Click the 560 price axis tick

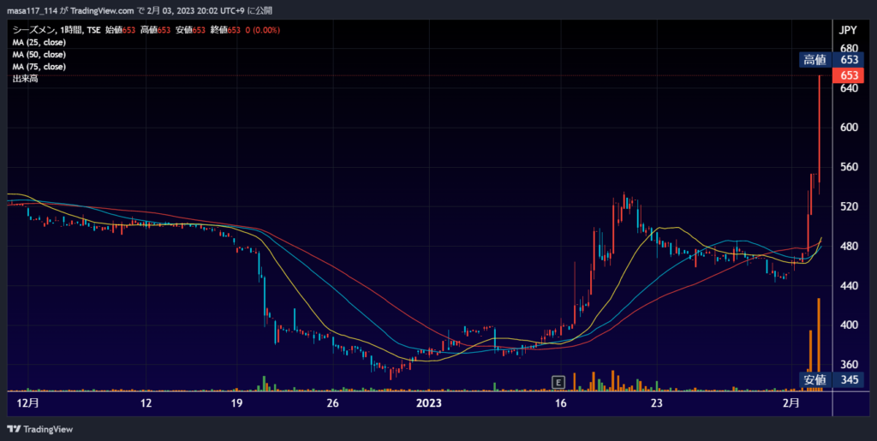coord(849,167)
